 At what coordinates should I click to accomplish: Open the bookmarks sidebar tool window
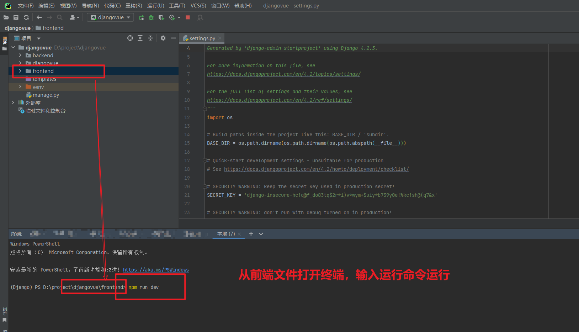pos(5,315)
